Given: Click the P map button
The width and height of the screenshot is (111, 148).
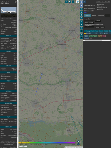Looking at the screenshot, I should (x=81, y=28).
